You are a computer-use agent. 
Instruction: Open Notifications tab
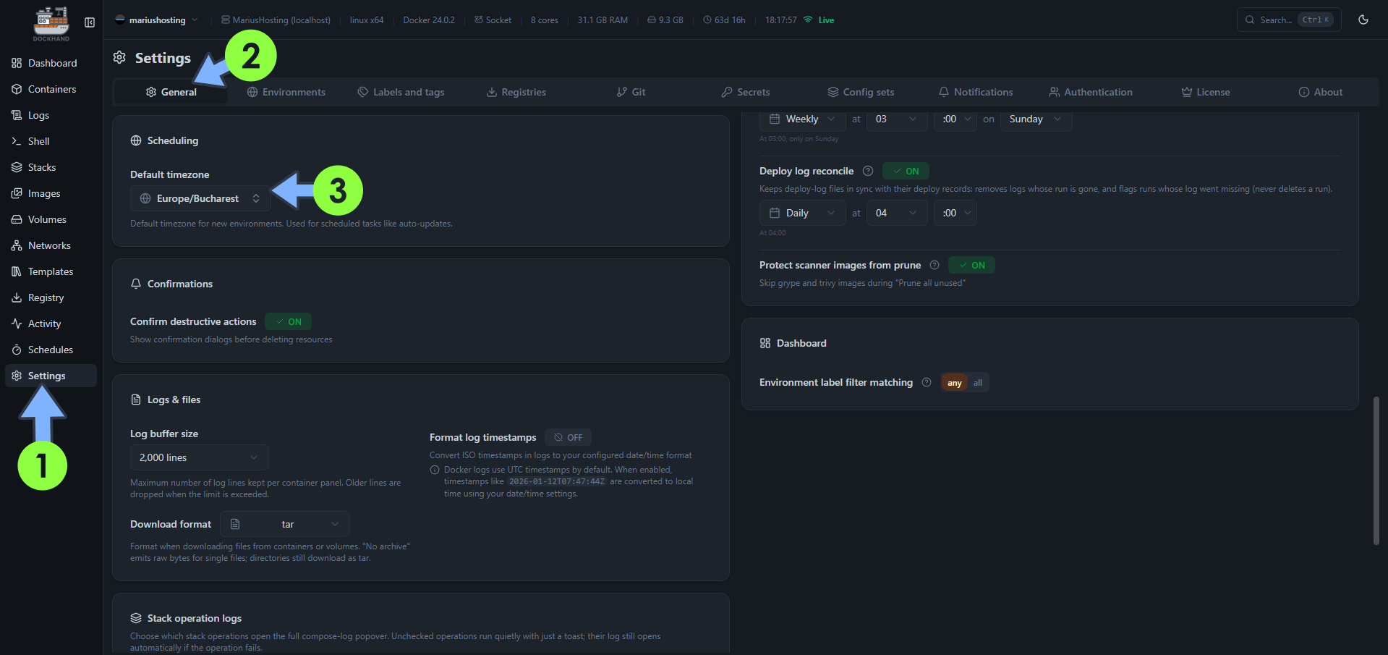coord(976,92)
